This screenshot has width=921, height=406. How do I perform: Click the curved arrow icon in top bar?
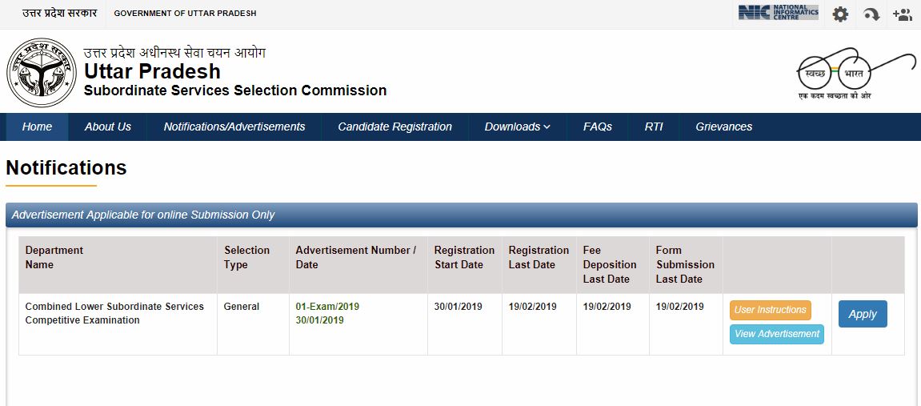click(871, 14)
